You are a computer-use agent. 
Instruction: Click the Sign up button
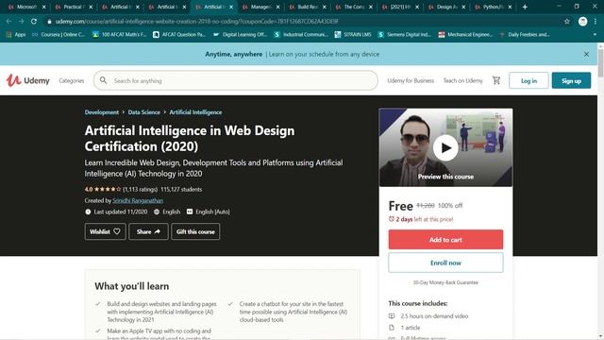coord(571,80)
